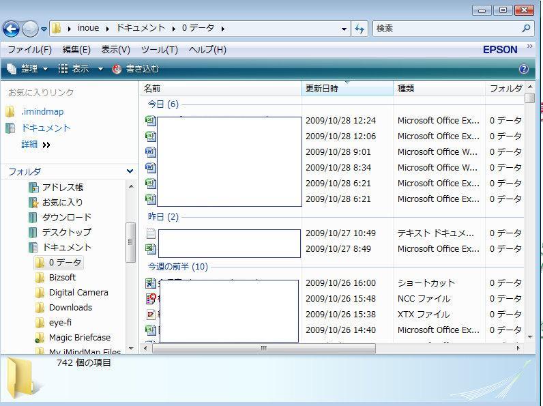This screenshot has height=406, width=543.
Task: Select the Word file icon dated 2009/10/28 8:34
Action: pos(151,168)
